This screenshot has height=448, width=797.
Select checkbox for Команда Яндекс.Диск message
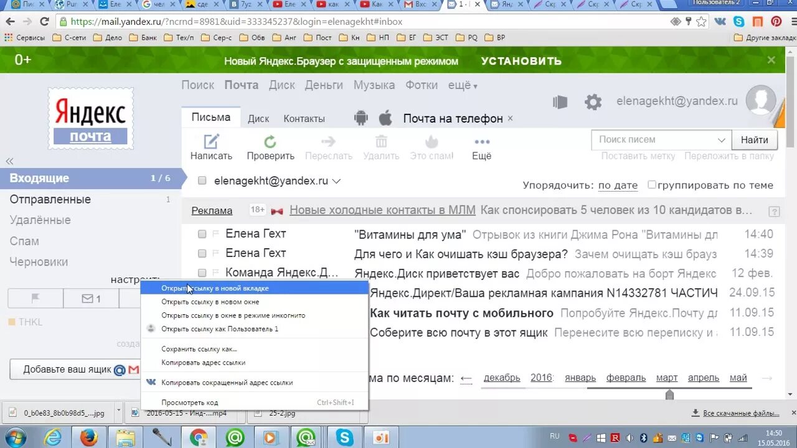[202, 273]
